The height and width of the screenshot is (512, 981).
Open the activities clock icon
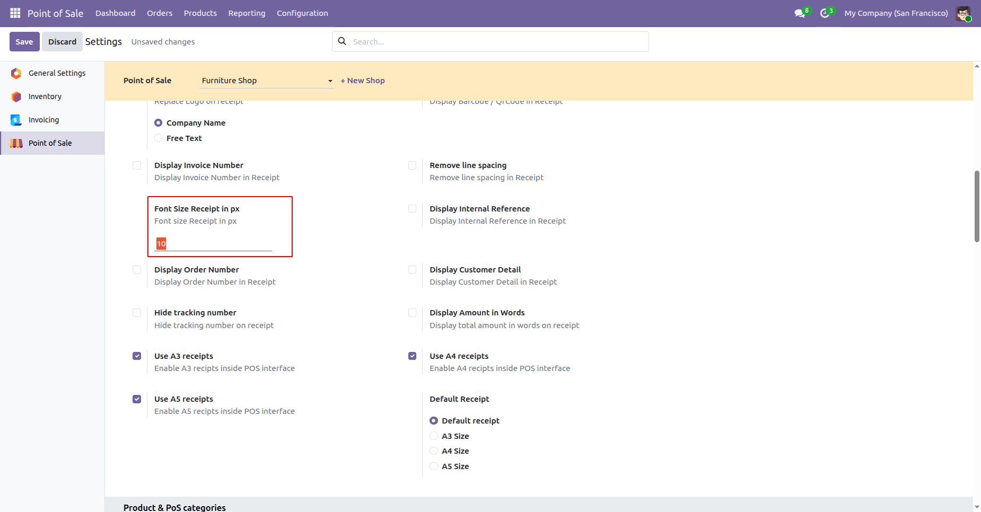[825, 13]
